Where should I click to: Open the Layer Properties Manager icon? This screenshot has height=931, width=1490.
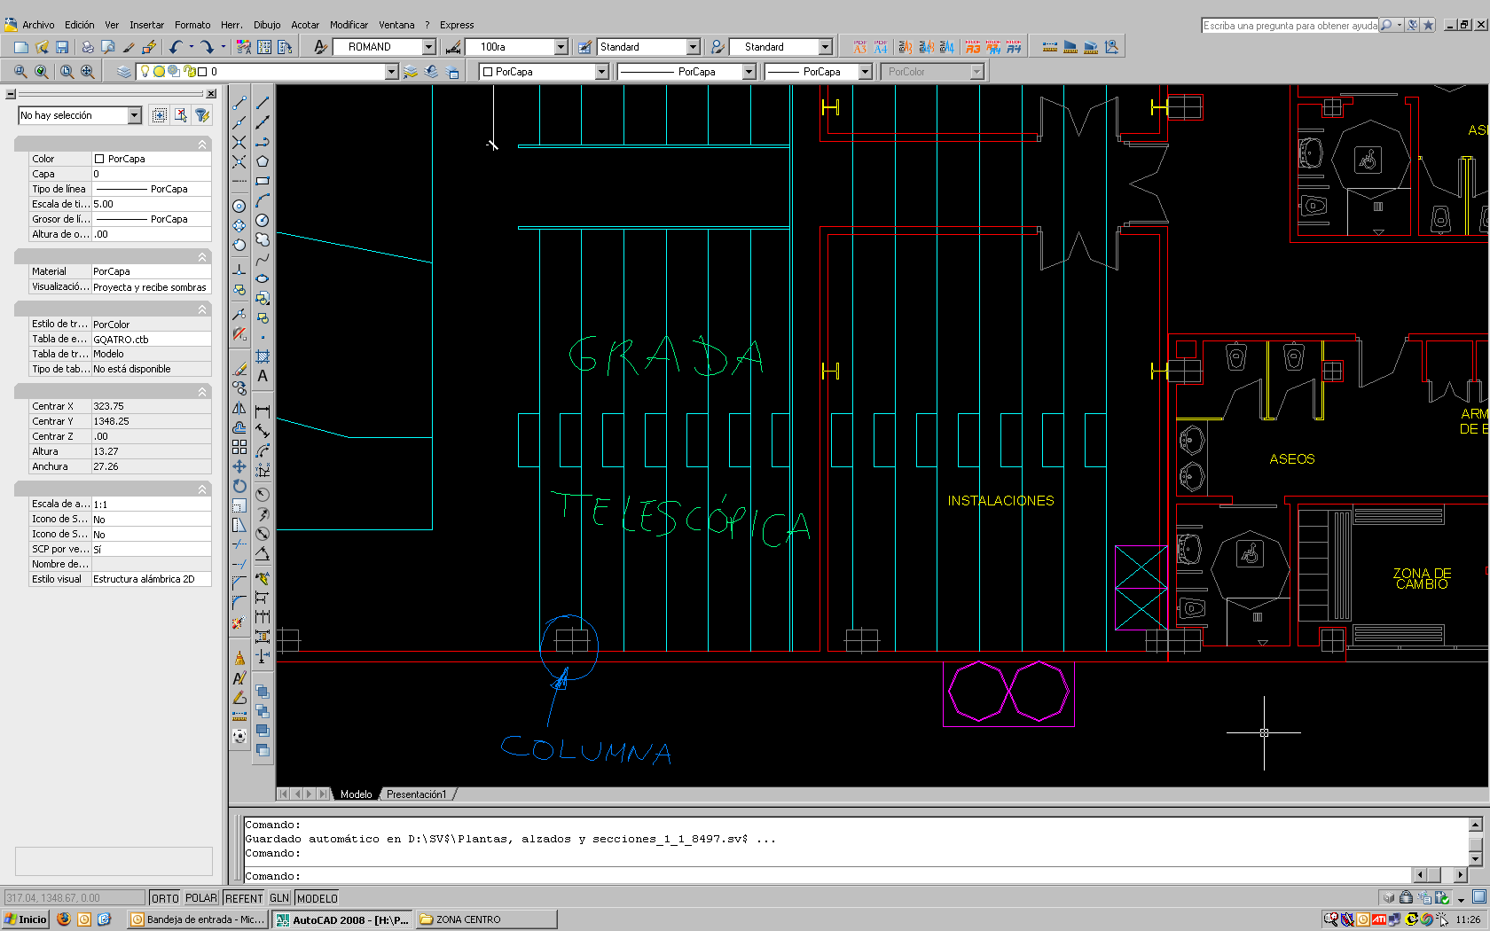coord(124,72)
